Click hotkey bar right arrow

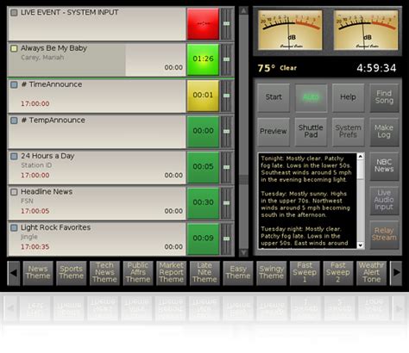[396, 273]
